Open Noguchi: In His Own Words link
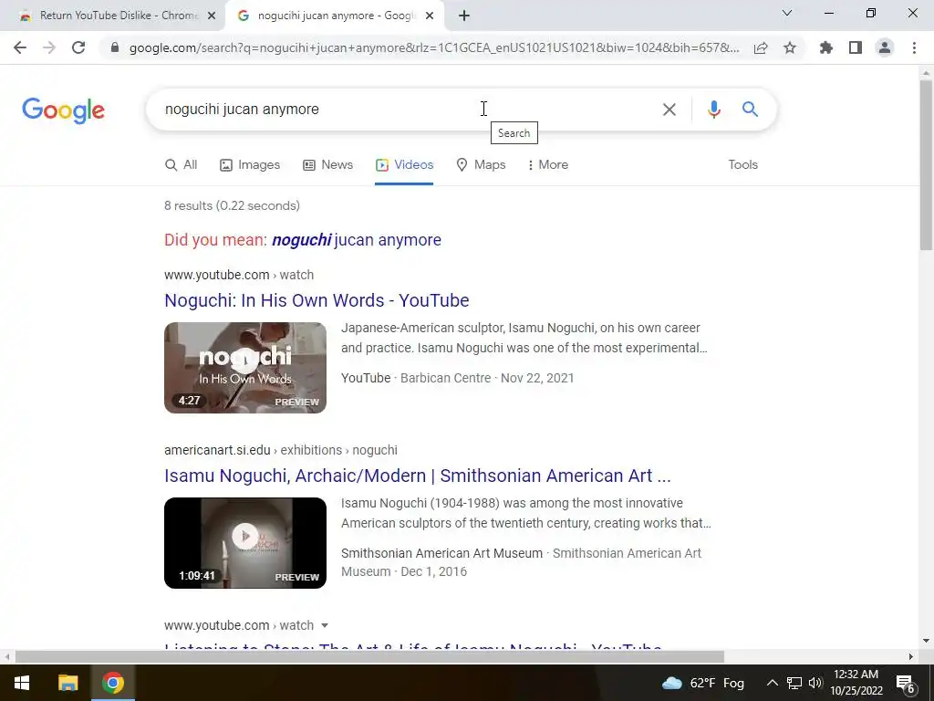 pos(317,300)
